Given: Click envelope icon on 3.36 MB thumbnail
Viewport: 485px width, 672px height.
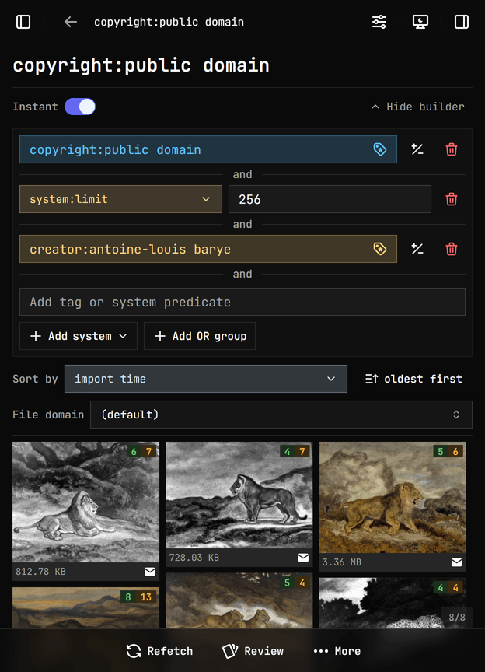Looking at the screenshot, I should coord(457,562).
